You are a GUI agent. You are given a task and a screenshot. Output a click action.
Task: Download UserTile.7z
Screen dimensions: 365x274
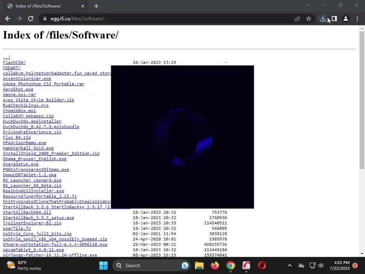[17, 228]
